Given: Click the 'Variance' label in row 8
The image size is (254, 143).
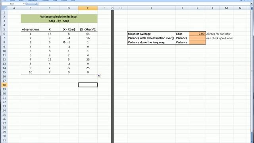Looking at the screenshot, I should (x=182, y=43).
